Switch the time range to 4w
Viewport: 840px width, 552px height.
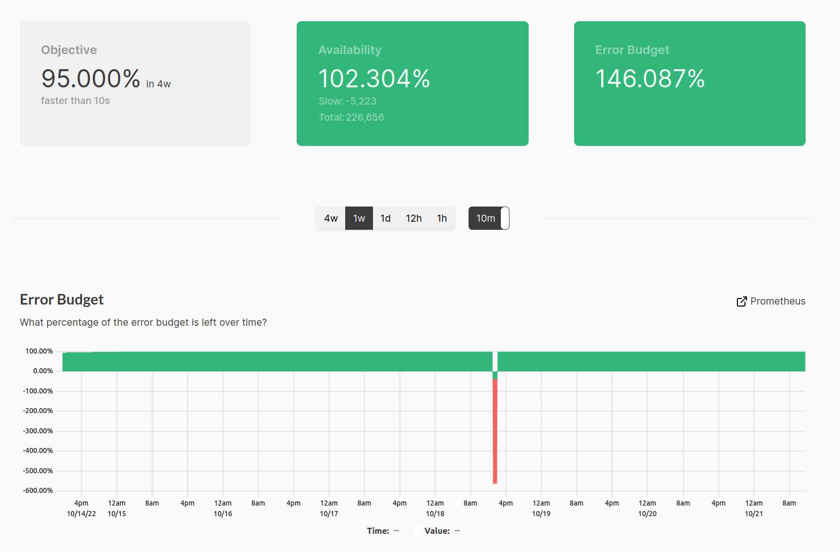tap(331, 218)
